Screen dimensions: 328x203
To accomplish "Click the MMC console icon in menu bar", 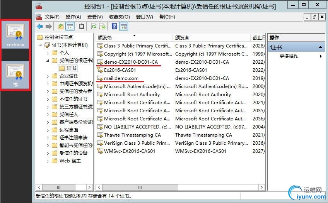I will 39,17.
